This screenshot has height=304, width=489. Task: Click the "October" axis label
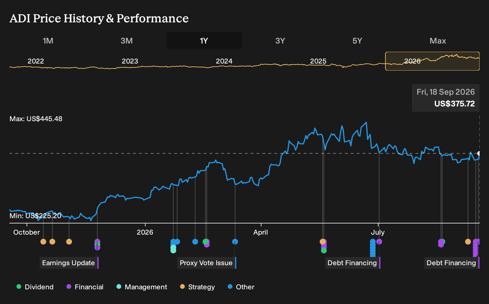(26, 232)
